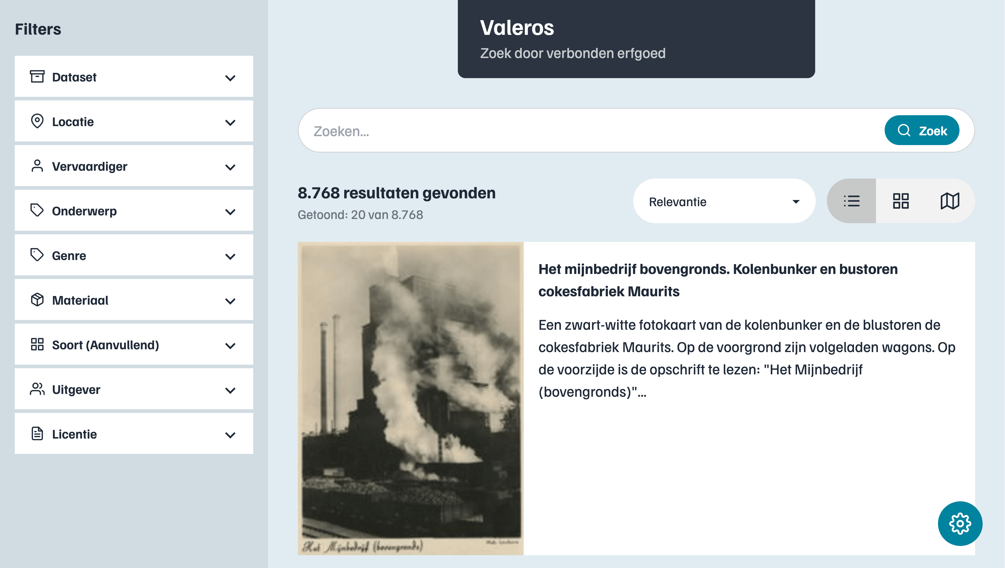This screenshot has width=1005, height=568.
Task: Click the Uitgever users icon
Action: (37, 389)
